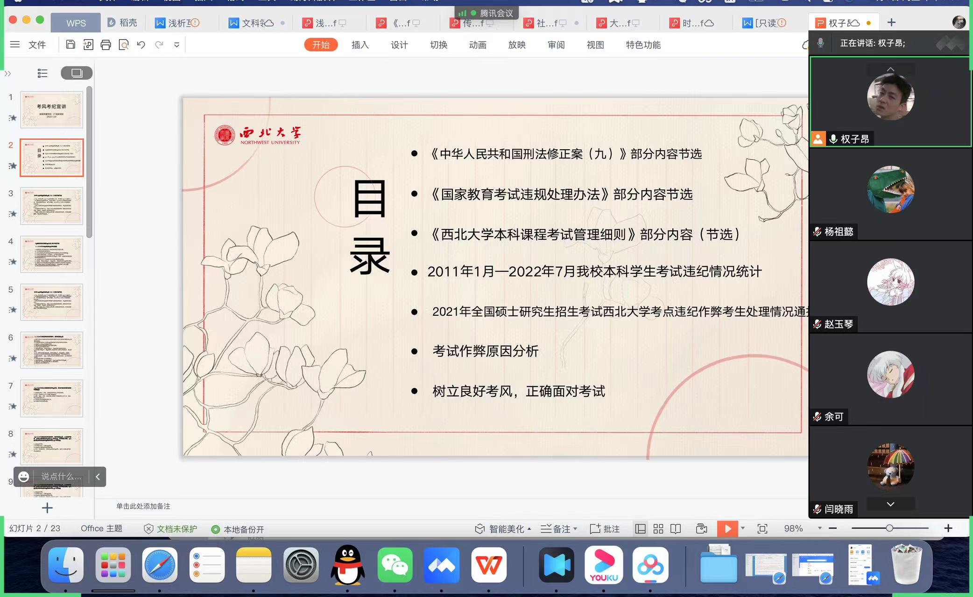Open the 插入 ribbon tab
Screen dimensions: 973x597
coord(360,45)
